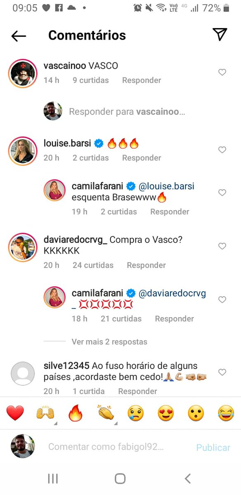241x495 pixels.
Task: Insert the surprised face emoji
Action: click(x=196, y=413)
